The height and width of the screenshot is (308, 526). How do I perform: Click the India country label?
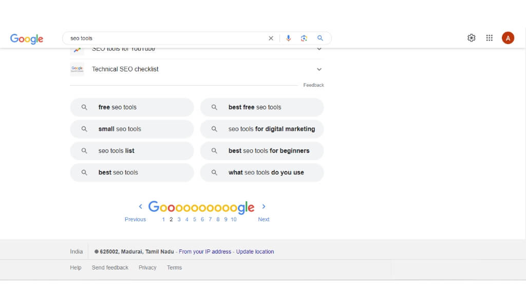click(76, 252)
